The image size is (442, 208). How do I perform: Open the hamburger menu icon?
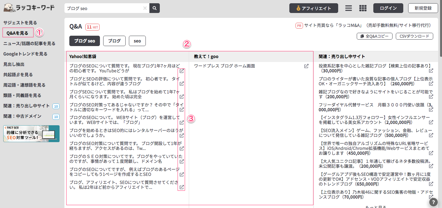349,8
